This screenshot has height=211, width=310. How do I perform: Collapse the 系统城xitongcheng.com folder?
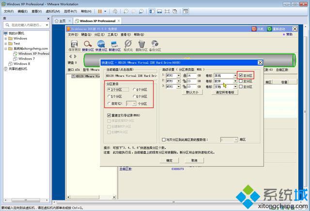6,48
